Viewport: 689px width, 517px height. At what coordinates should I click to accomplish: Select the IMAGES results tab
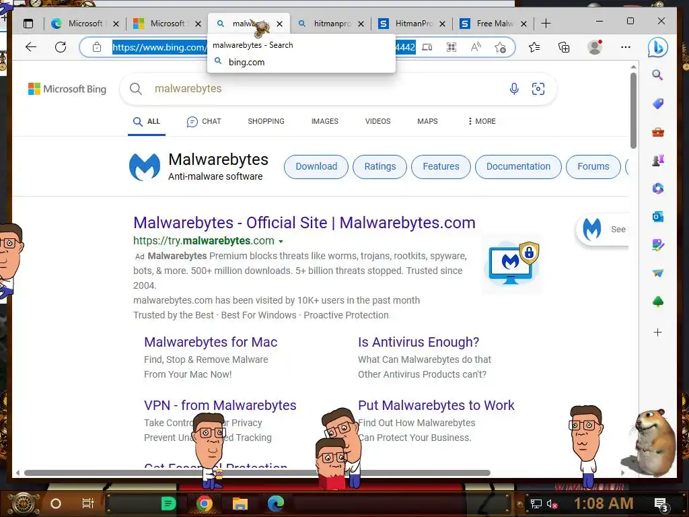pyautogui.click(x=325, y=121)
